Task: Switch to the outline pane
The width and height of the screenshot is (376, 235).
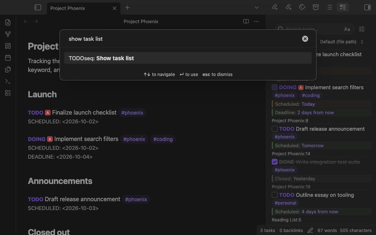Action: (x=329, y=7)
